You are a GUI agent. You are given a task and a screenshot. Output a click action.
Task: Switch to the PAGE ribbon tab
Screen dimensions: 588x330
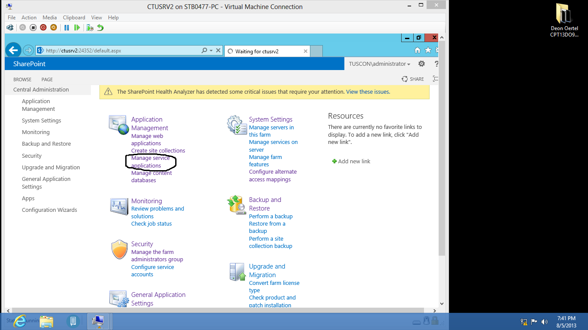(x=47, y=79)
